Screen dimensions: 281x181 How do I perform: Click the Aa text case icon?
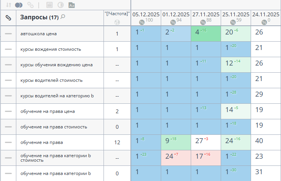(72, 5)
